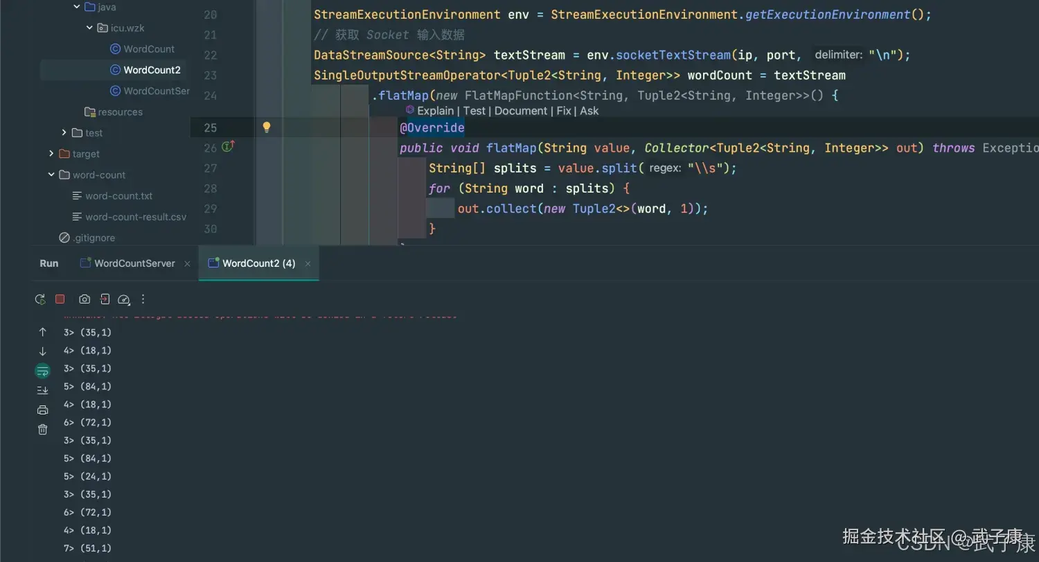Toggle soft-wrap in the Run console
This screenshot has height=562, width=1039.
point(42,371)
